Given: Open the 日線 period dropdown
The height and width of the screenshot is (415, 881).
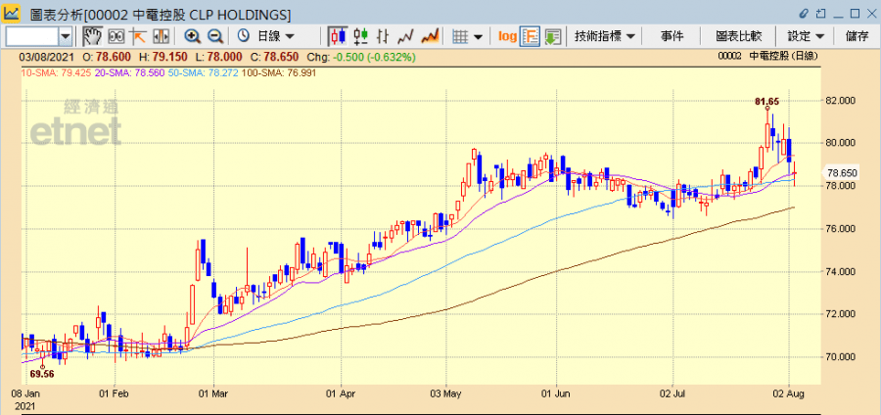Looking at the screenshot, I should click(x=266, y=36).
